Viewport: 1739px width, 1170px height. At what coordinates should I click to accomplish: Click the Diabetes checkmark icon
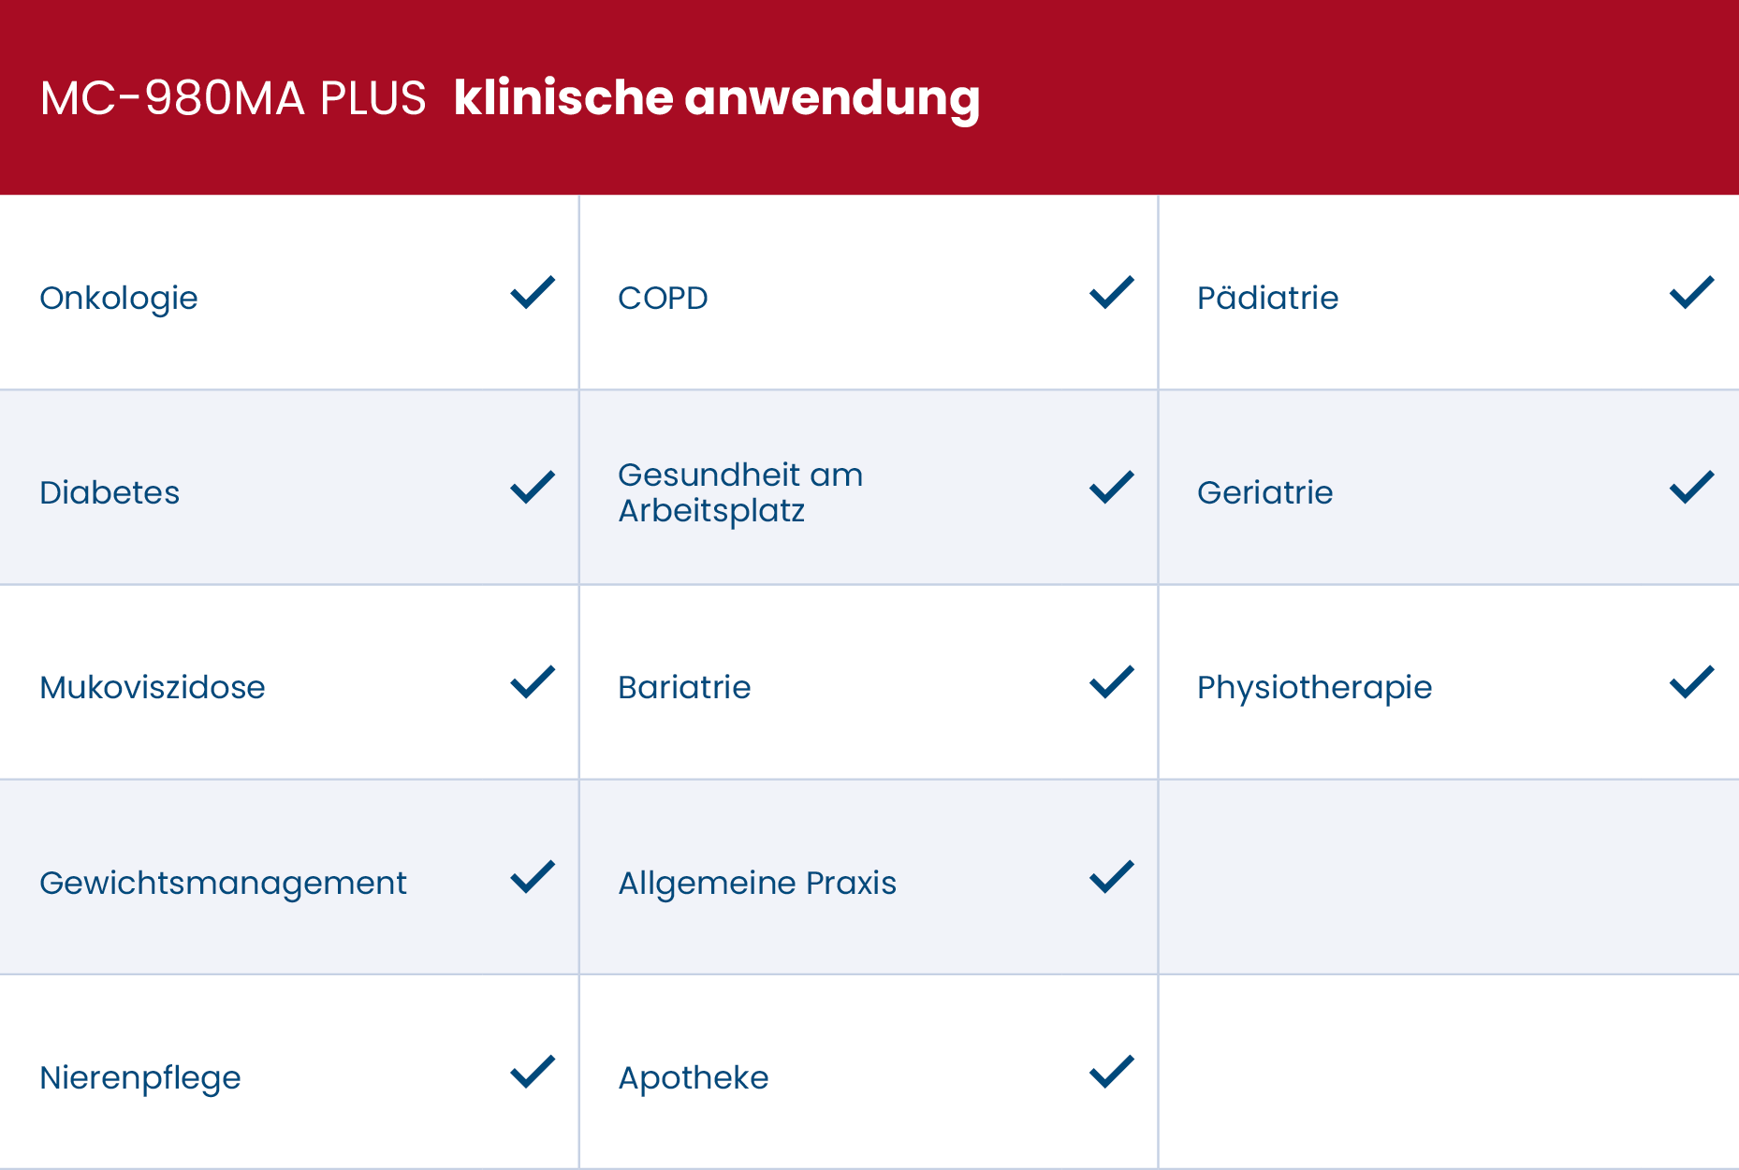tap(533, 488)
